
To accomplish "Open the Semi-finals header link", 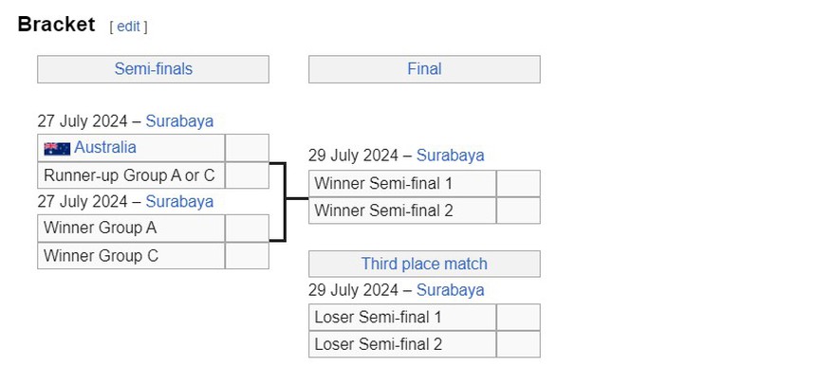I will tap(153, 68).
